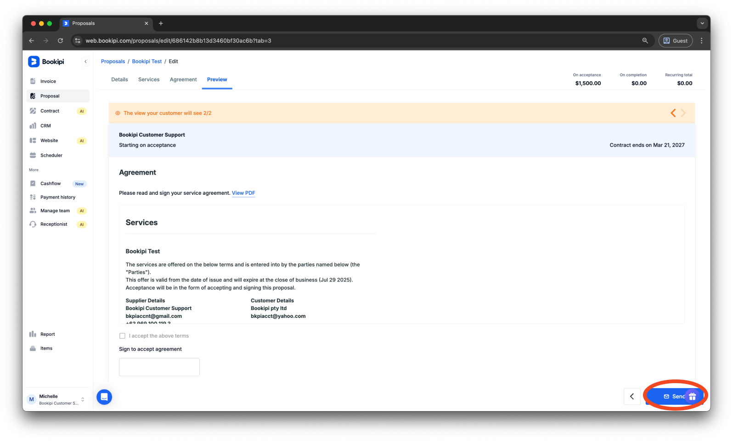733x441 pixels.
Task: Click the On acceptance $1,500.00 amount
Action: 588,83
